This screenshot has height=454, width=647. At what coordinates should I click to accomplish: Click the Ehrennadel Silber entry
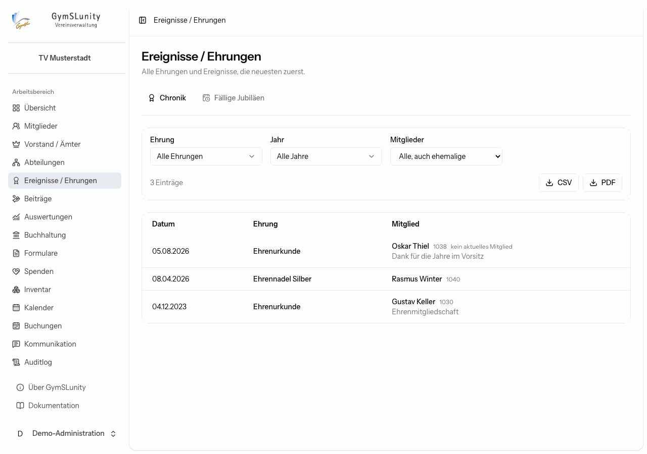point(282,279)
